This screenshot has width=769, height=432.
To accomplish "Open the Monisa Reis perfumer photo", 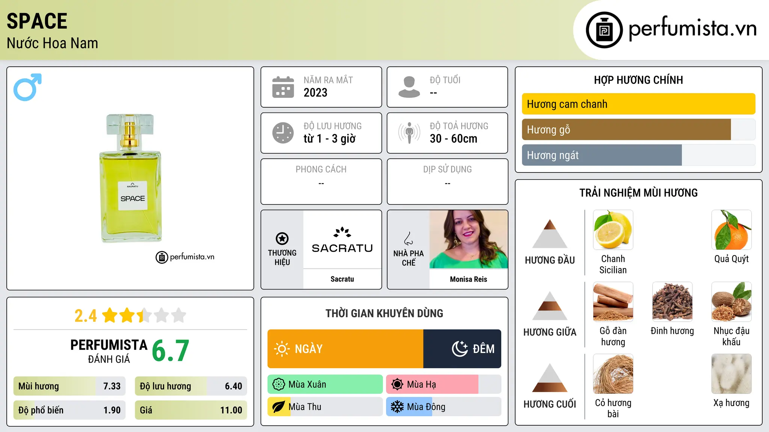I will 469,239.
